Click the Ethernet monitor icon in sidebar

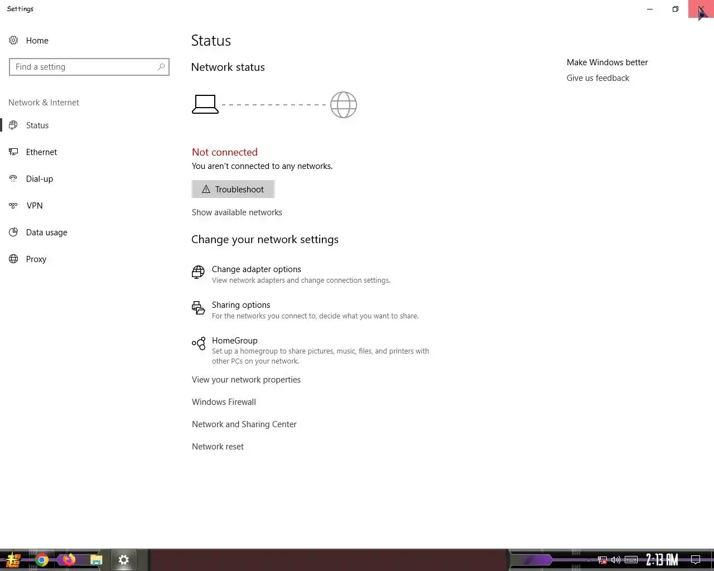13,152
